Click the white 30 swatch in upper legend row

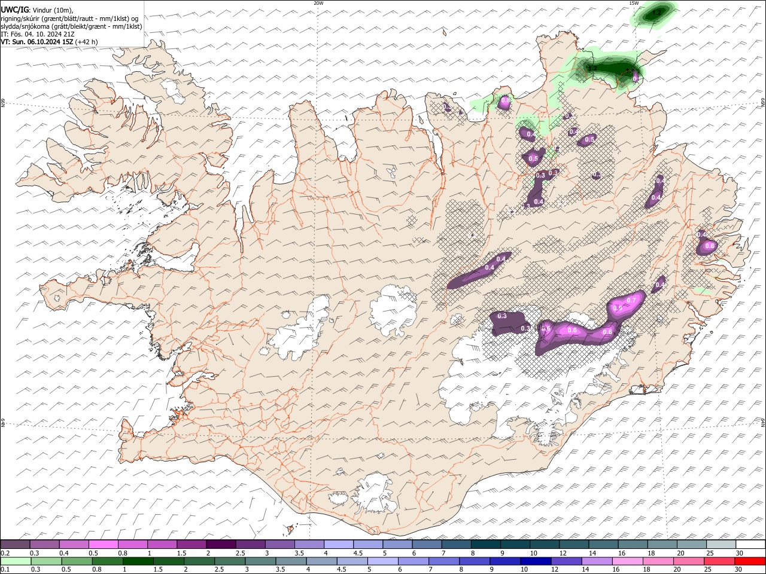[750, 545]
